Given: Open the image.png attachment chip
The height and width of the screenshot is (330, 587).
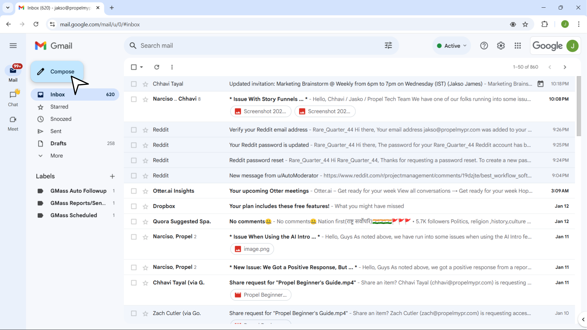Looking at the screenshot, I should 252,249.
